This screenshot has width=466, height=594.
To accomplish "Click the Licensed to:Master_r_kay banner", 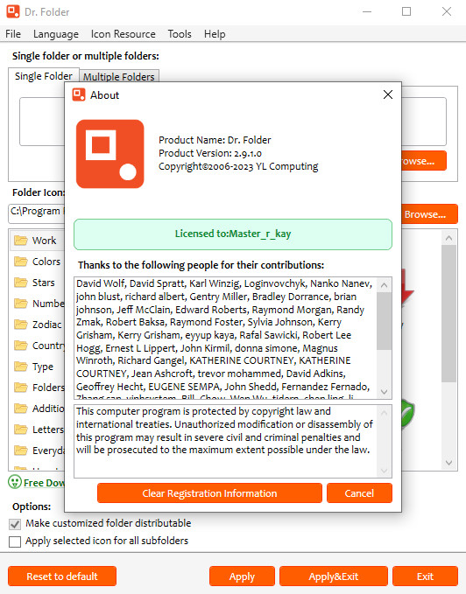I will coord(233,234).
